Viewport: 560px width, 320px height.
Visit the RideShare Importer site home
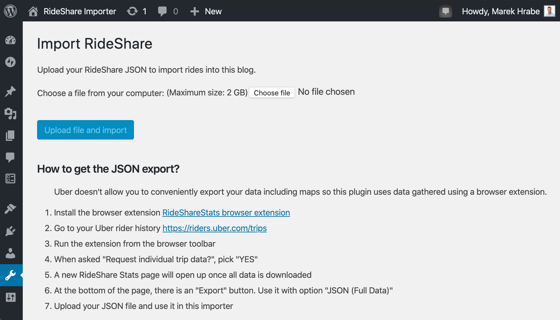[x=72, y=11]
